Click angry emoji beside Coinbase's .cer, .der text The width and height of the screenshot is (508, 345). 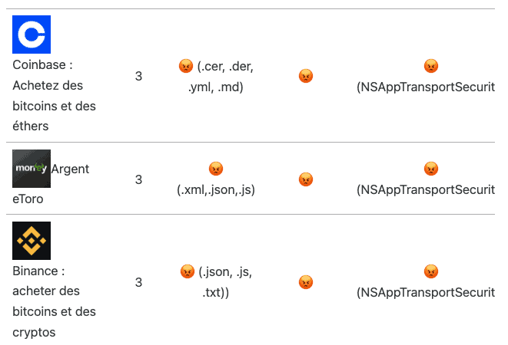(x=185, y=67)
